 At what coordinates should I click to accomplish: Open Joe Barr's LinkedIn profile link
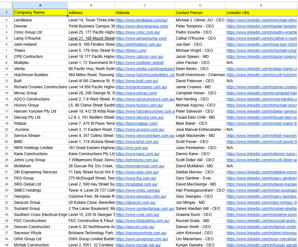[261, 44]
